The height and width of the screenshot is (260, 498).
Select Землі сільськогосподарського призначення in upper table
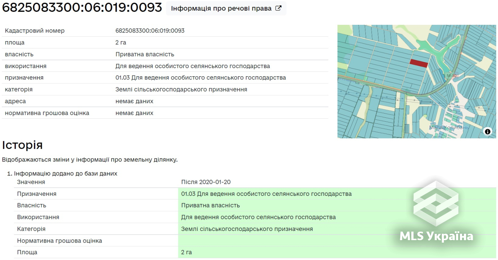181,89
